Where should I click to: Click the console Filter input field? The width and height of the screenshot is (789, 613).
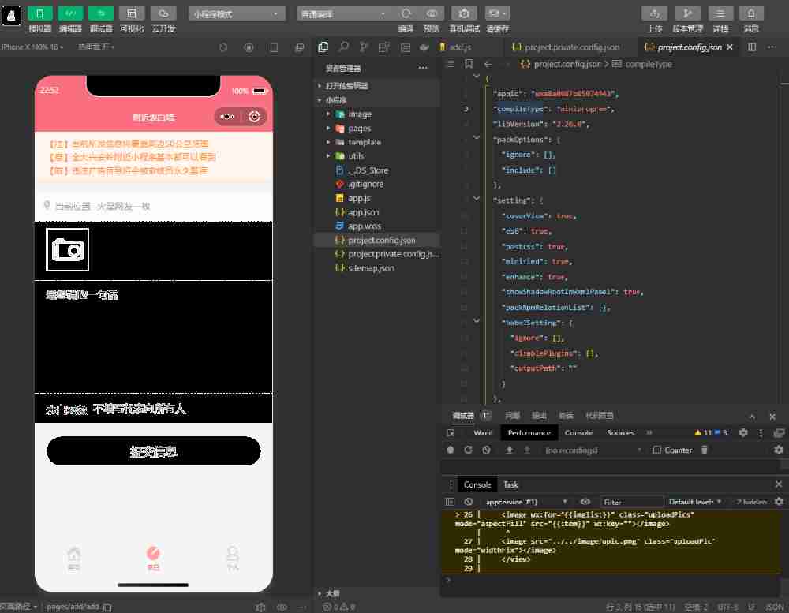631,502
